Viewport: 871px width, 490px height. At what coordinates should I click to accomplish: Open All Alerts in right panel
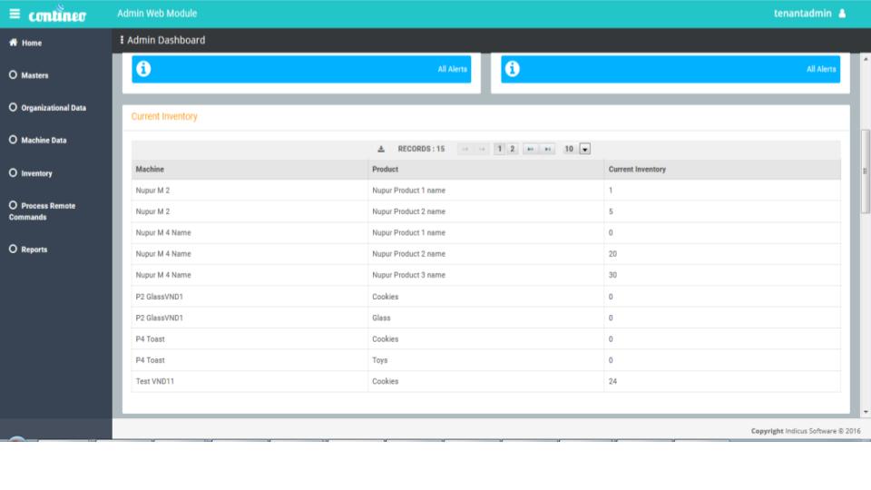[x=821, y=70]
